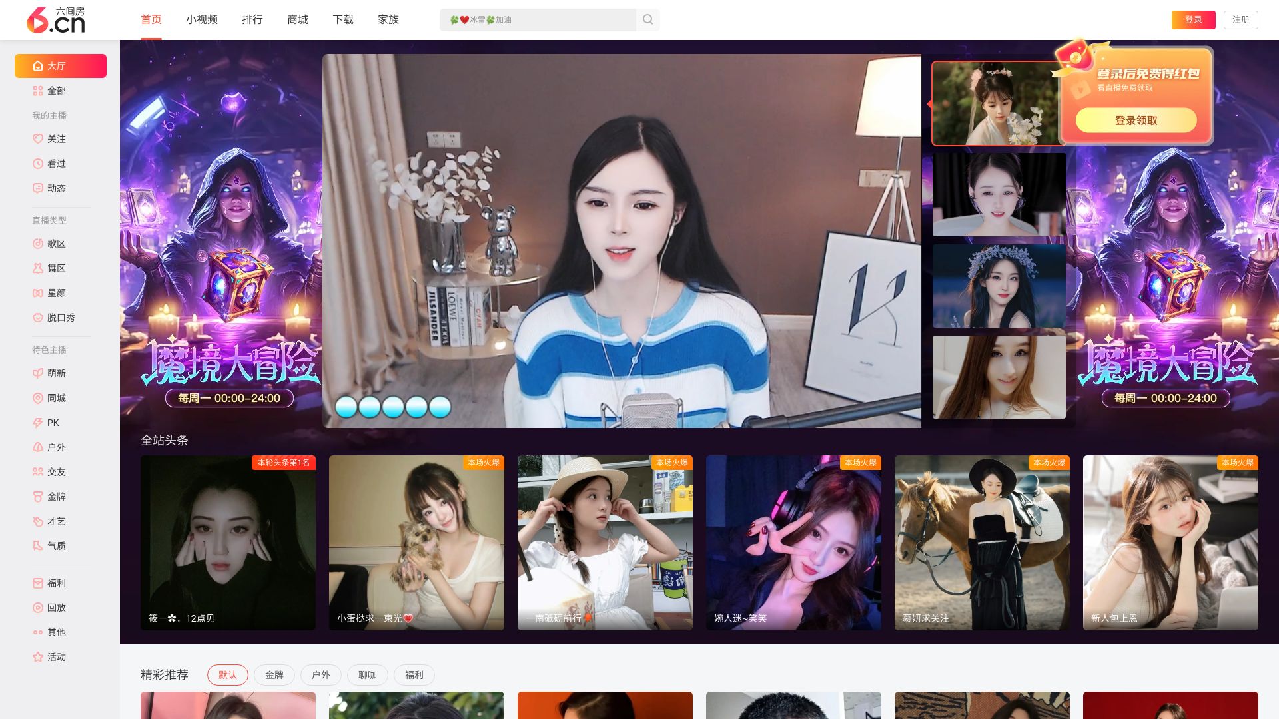Open 户外 outdoor category in sidebar
The width and height of the screenshot is (1279, 719).
click(56, 447)
